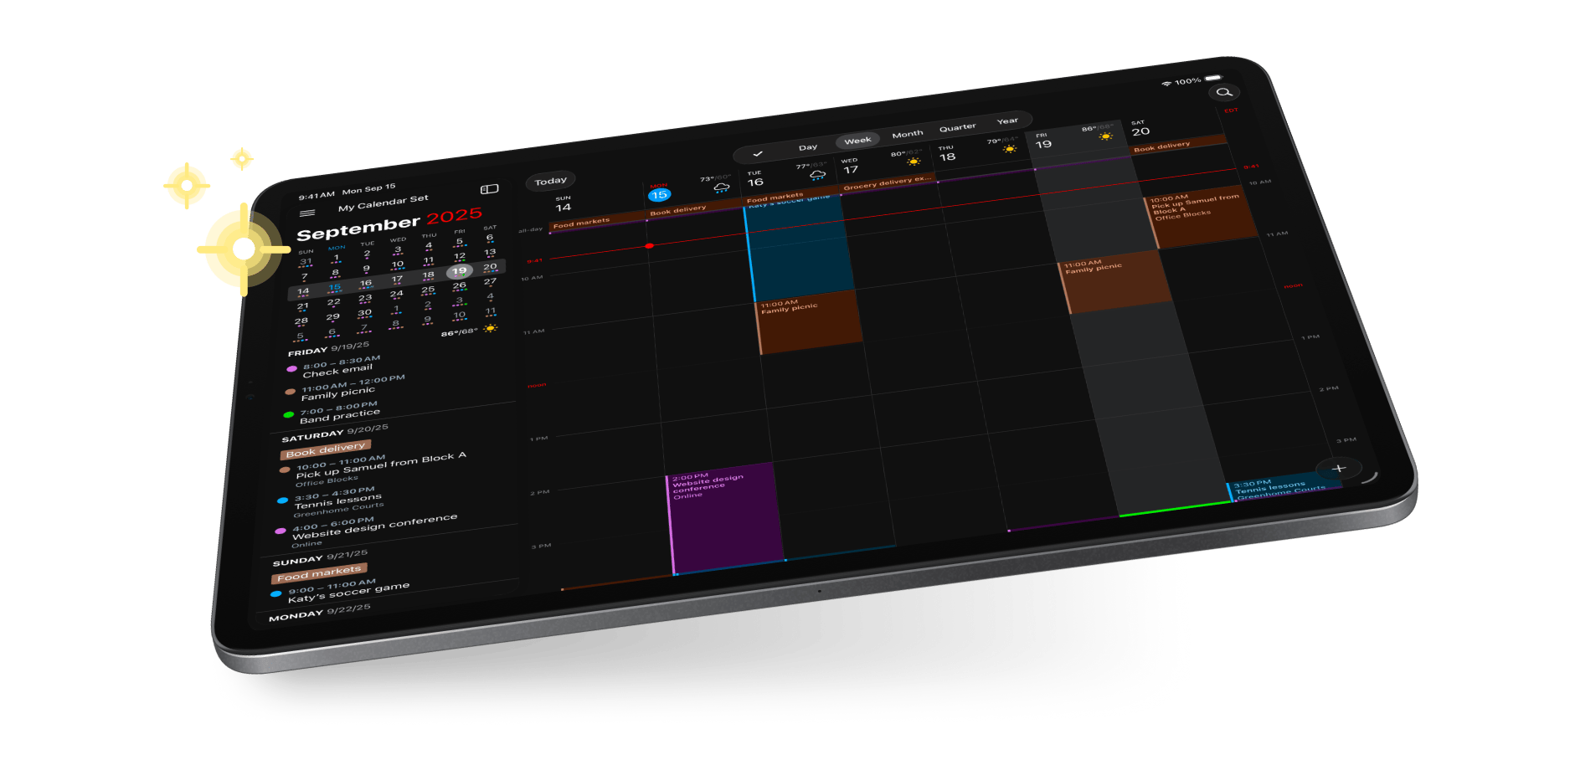The width and height of the screenshot is (1575, 770).
Task: Open the search magnifier icon
Action: pyautogui.click(x=1224, y=92)
